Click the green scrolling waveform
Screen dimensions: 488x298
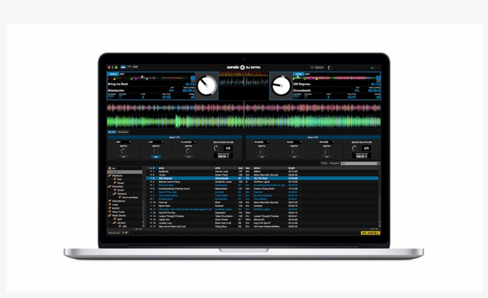243,121
